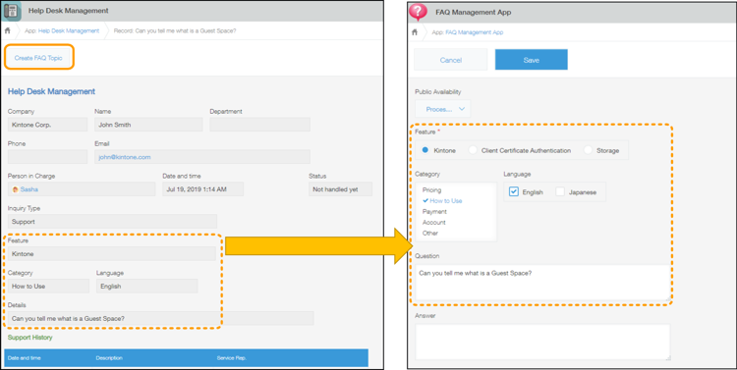Click Date and time table column header
The height and width of the screenshot is (370, 737).
[x=24, y=358]
